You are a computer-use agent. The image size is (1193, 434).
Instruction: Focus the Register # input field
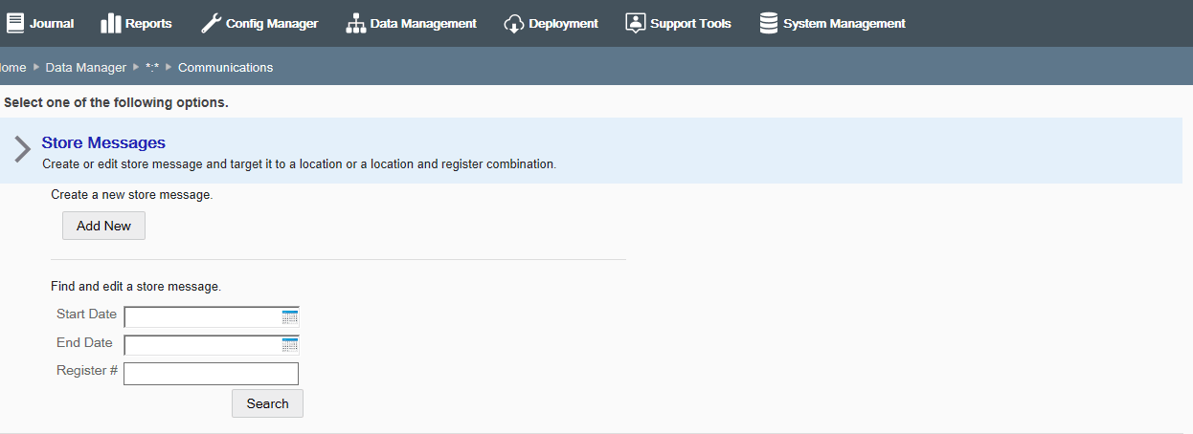pos(211,374)
